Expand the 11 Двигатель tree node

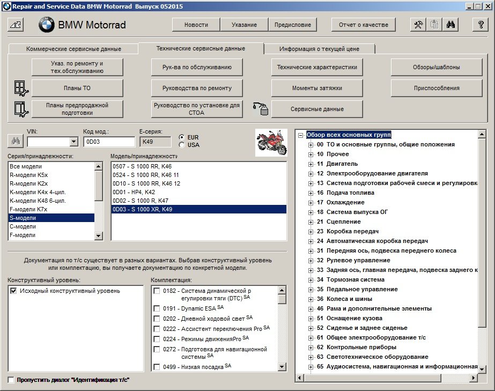(x=311, y=164)
